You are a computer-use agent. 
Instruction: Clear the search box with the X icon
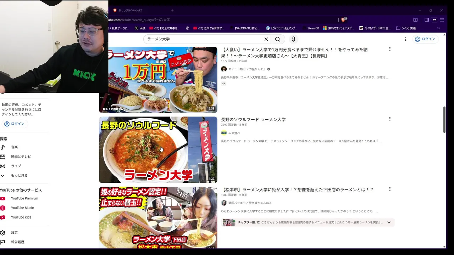pos(266,39)
